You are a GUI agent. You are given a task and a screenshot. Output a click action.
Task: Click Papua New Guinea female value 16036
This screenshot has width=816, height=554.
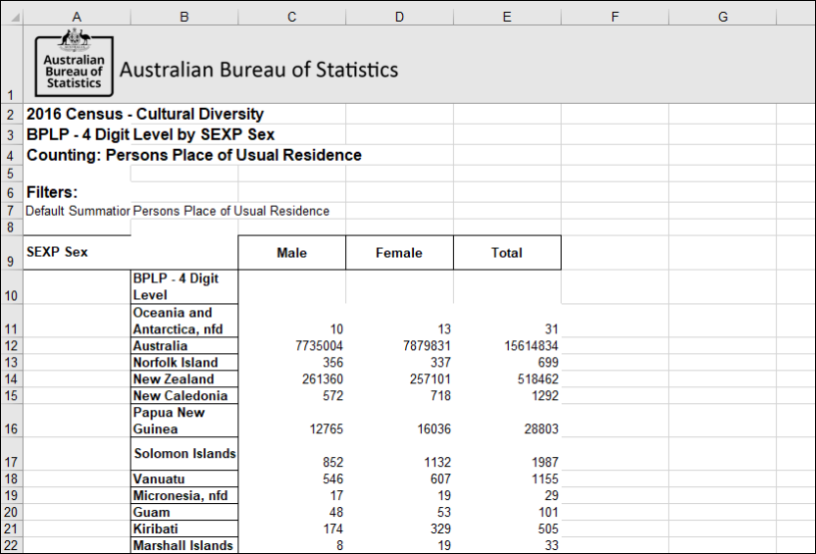click(433, 429)
